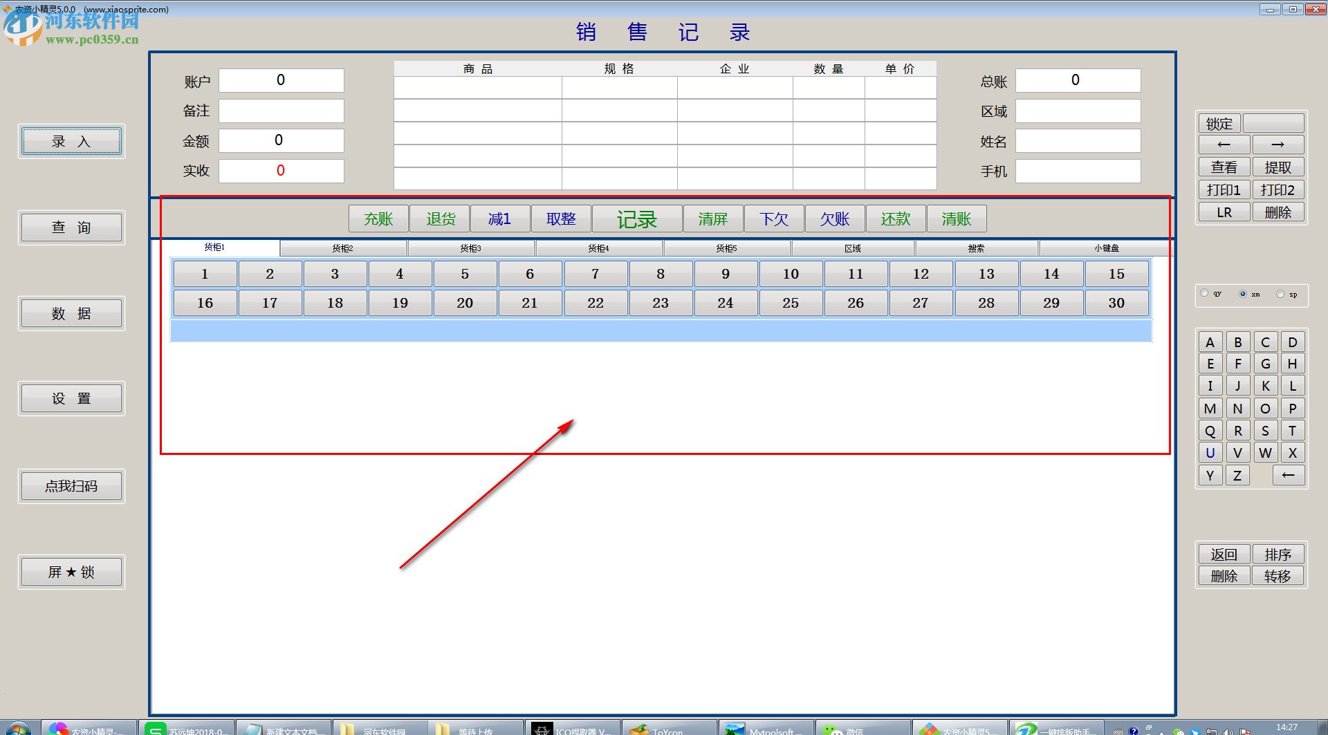Image resolution: width=1328 pixels, height=735 pixels.
Task: Click the 退货 return goods button
Action: [x=440, y=219]
